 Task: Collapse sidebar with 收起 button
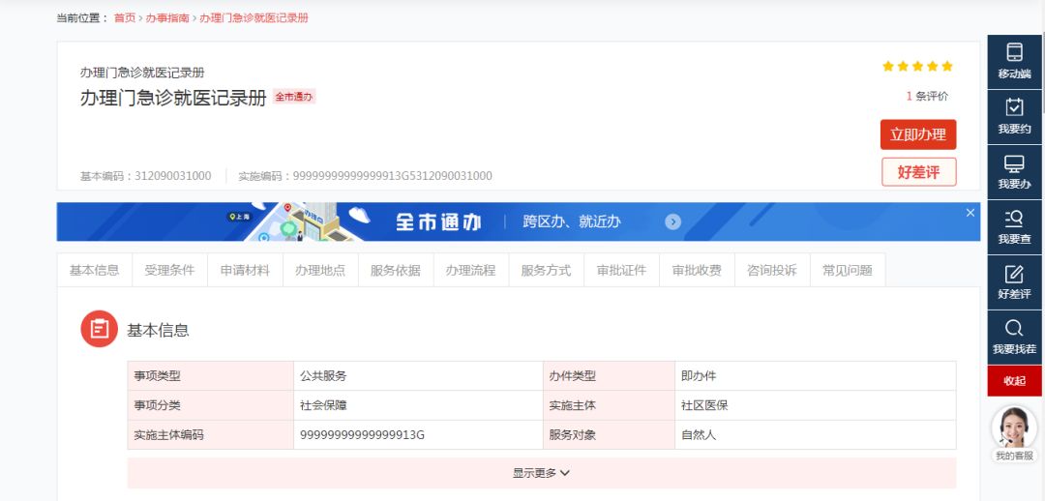[1014, 381]
